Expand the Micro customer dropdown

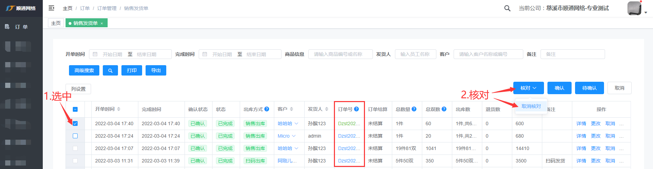click(x=294, y=136)
